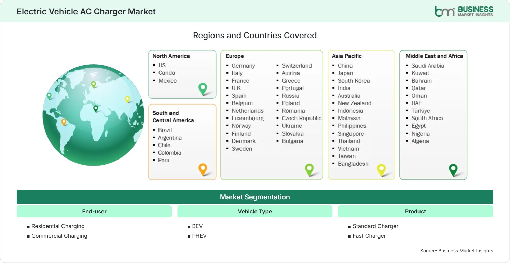Click the 'PHEV' list item

click(199, 236)
